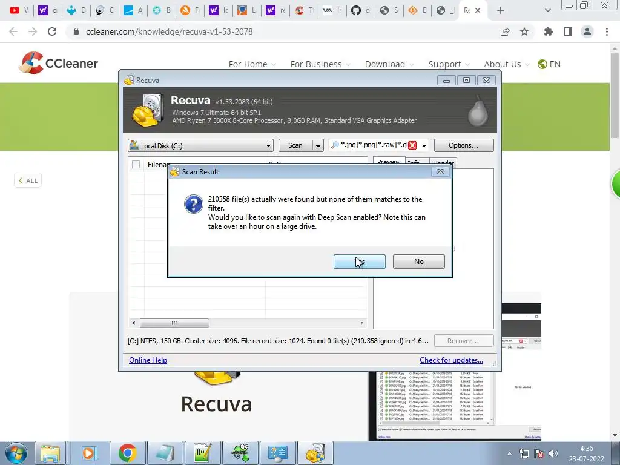Click the Action Center flag icon
620x465 pixels.
point(538,453)
